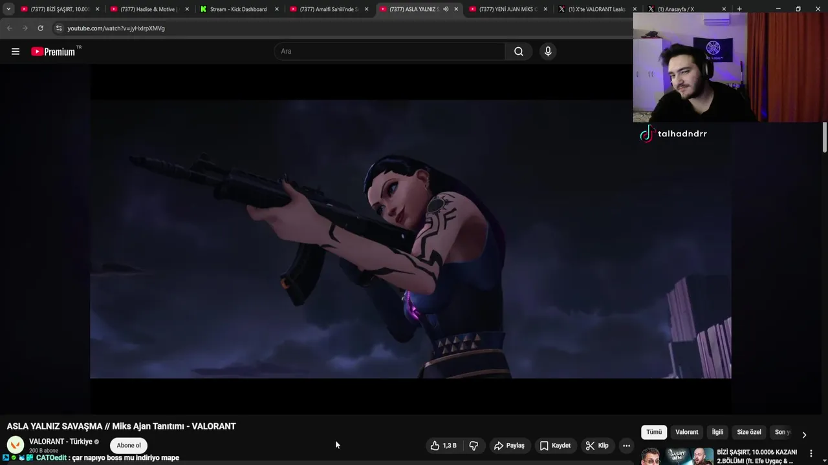
Task: Click the Kick favicon on the Stream tab
Action: tap(204, 9)
